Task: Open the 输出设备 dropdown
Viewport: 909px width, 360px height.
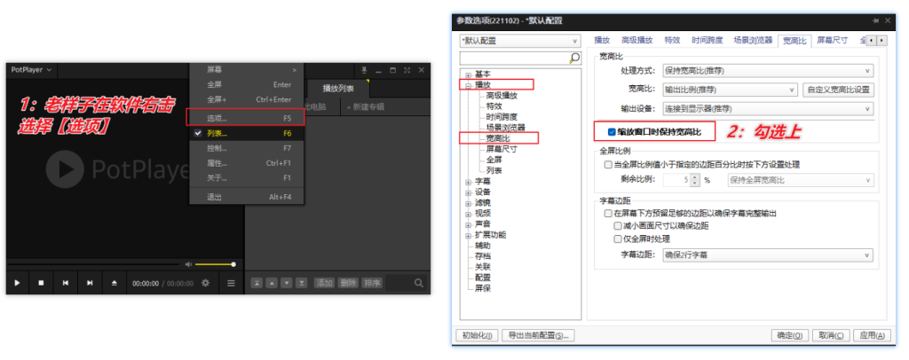Action: point(768,108)
